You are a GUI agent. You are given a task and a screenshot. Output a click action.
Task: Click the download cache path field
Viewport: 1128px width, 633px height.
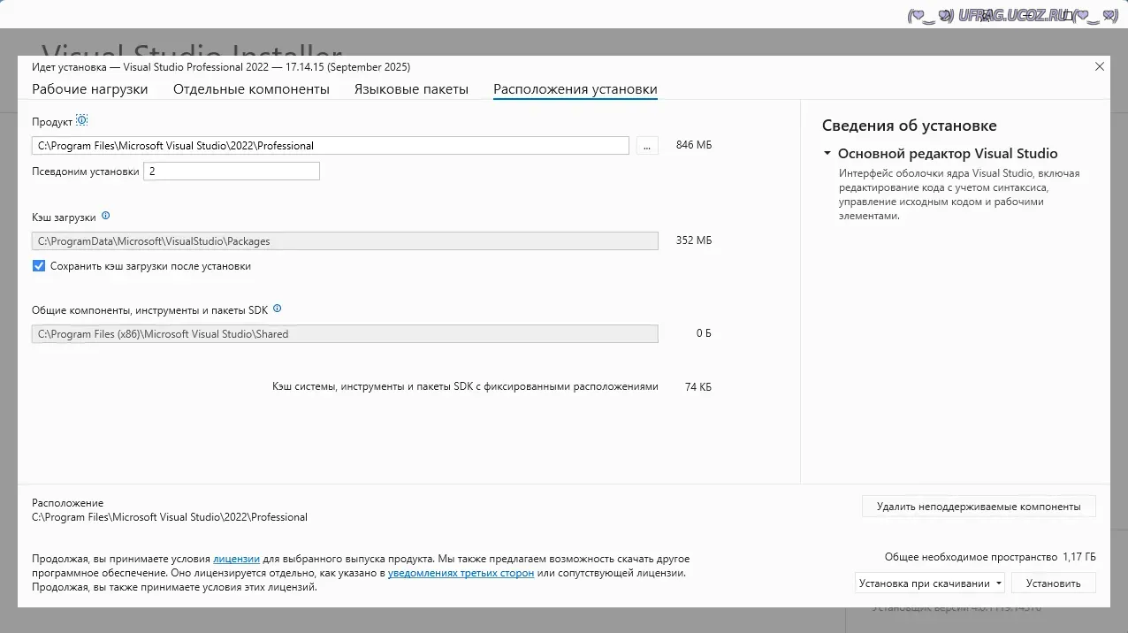(x=345, y=240)
